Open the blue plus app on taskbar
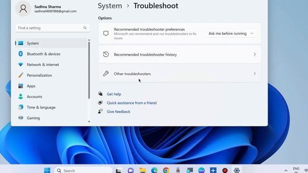This screenshot has width=308, height=173. 213,170
